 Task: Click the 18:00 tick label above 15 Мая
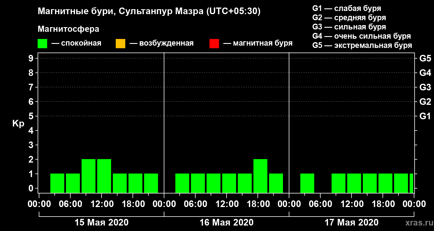(133, 204)
